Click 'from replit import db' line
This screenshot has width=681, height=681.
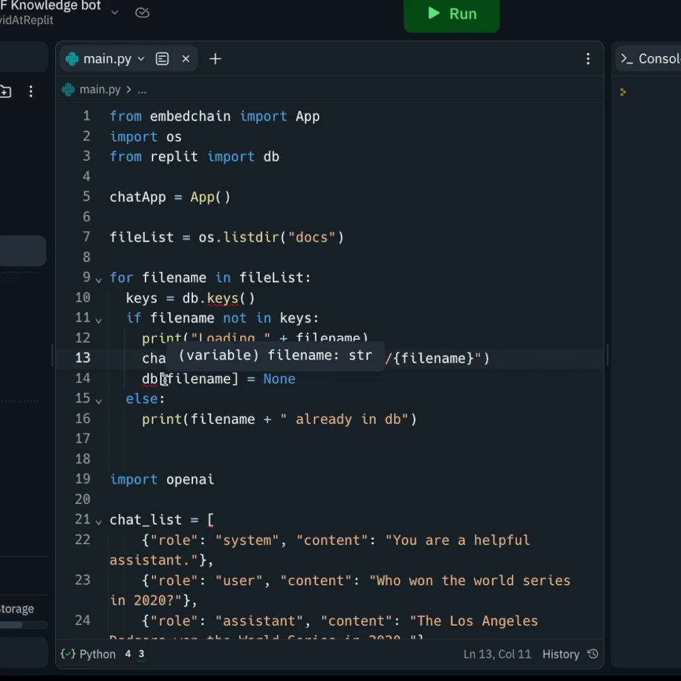194,157
